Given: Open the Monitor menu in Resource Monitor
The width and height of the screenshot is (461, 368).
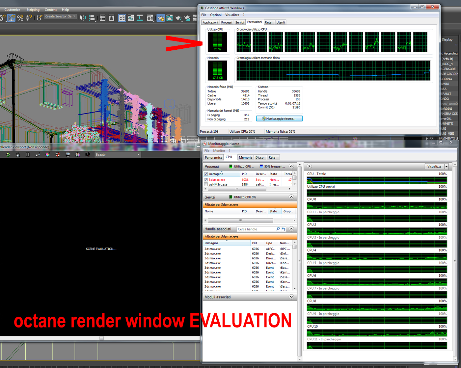Looking at the screenshot, I should point(219,151).
